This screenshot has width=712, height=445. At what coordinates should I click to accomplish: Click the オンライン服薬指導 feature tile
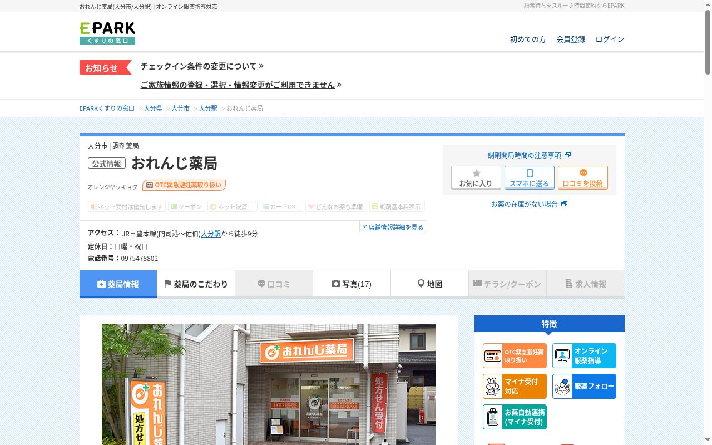pos(584,356)
